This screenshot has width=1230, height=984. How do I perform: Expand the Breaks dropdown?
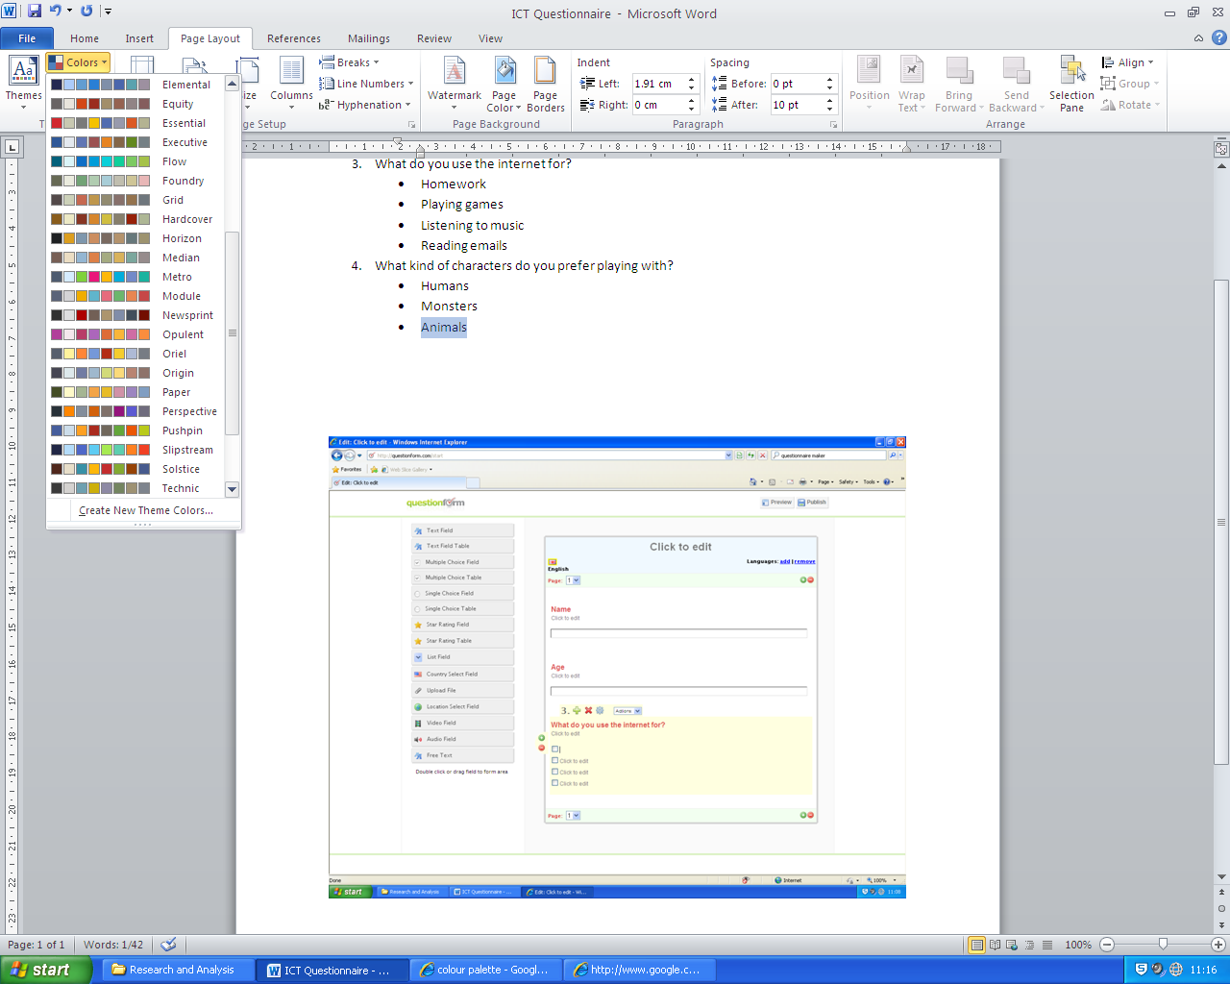351,62
